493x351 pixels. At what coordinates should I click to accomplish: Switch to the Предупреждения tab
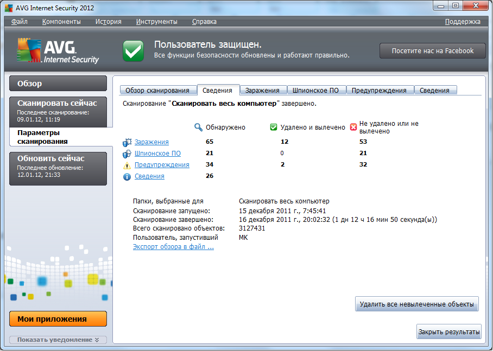(379, 91)
